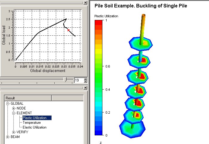Collapse the GLOBAL tree node
Image resolution: width=209 pixels, height=144 pixels.
8,104
